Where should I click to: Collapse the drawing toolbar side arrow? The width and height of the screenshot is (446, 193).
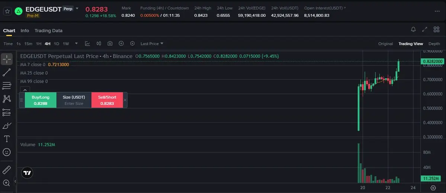(15, 181)
